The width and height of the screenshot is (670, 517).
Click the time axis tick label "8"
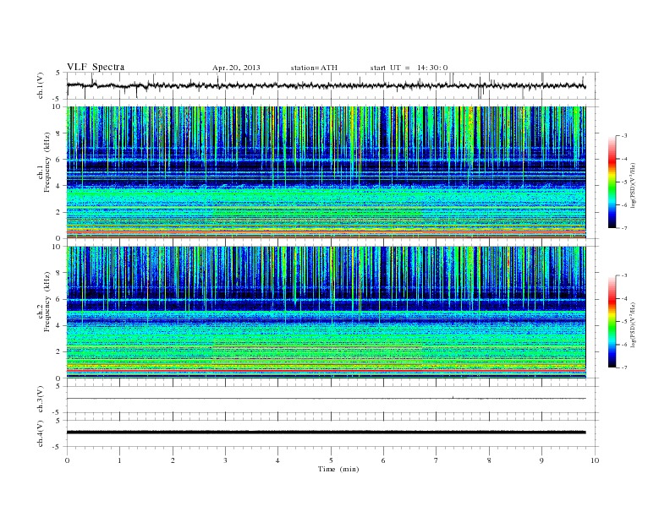(x=489, y=460)
